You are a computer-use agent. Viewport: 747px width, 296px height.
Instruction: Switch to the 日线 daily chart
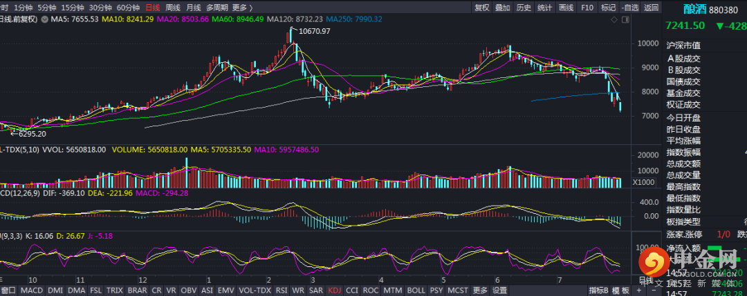coord(152,8)
